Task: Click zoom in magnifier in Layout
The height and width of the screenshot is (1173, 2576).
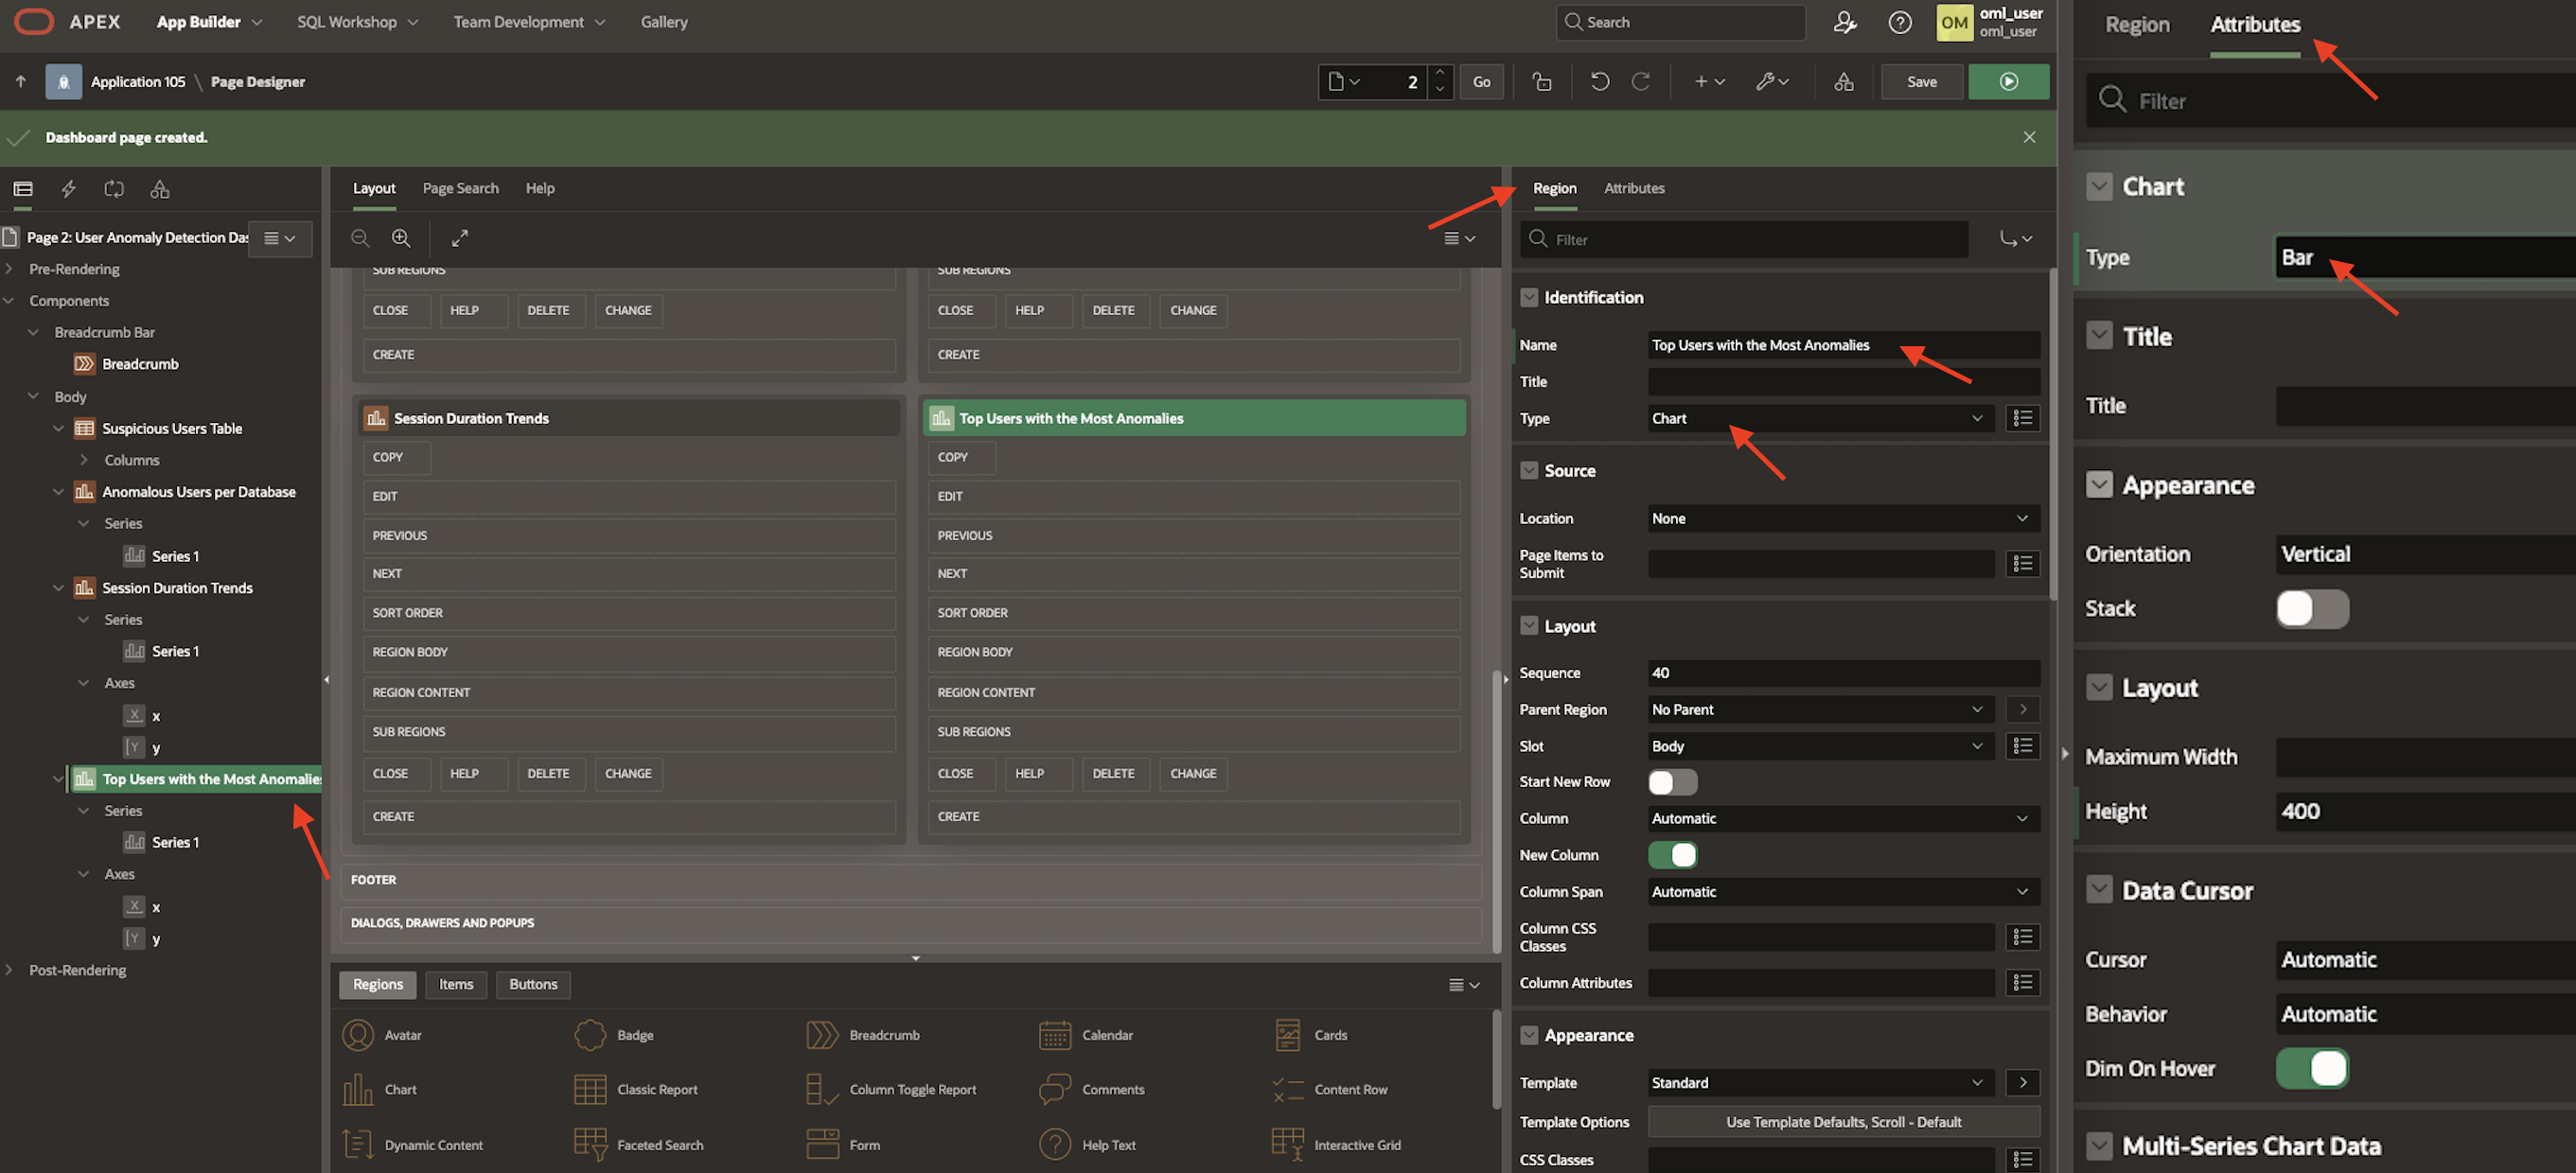Action: 401,238
